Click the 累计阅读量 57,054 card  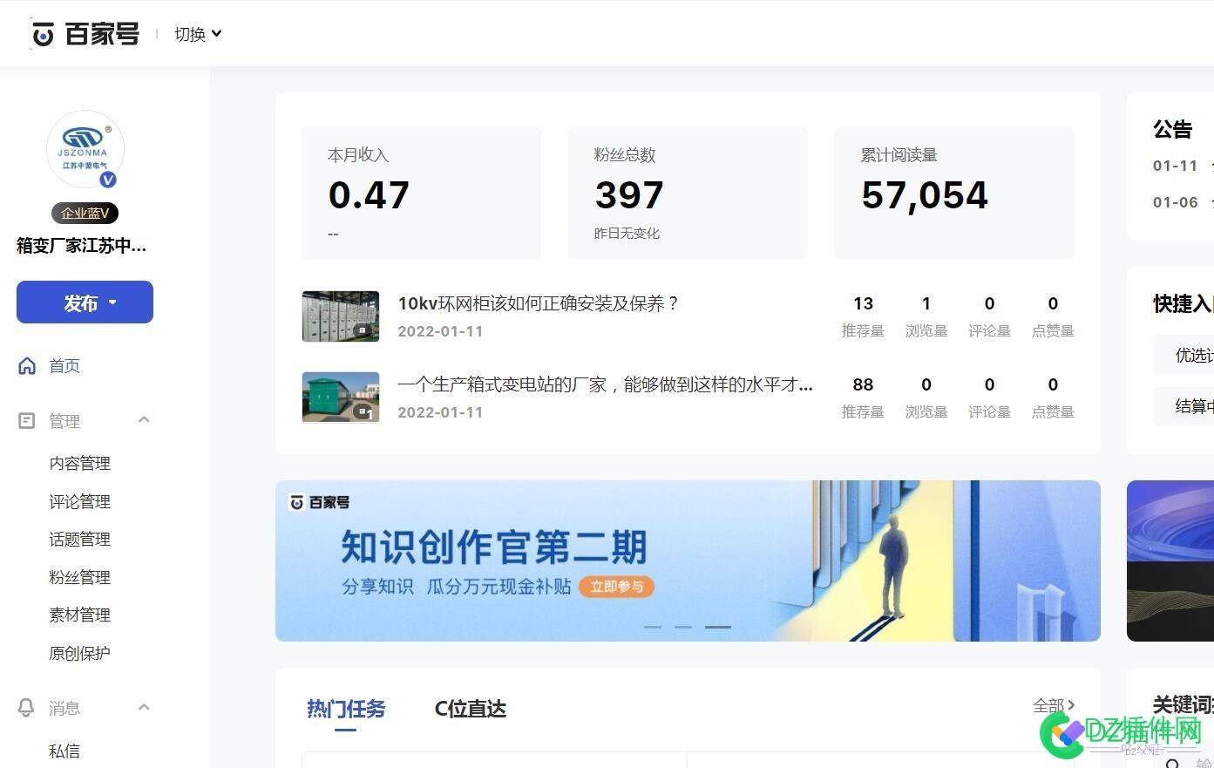(954, 193)
